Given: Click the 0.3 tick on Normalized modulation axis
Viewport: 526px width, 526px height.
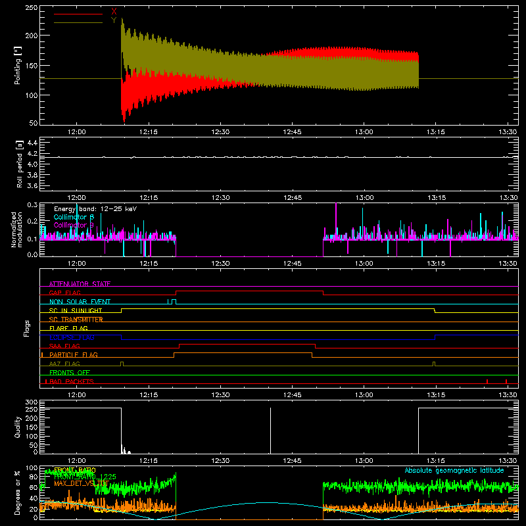Looking at the screenshot, I should (x=32, y=204).
